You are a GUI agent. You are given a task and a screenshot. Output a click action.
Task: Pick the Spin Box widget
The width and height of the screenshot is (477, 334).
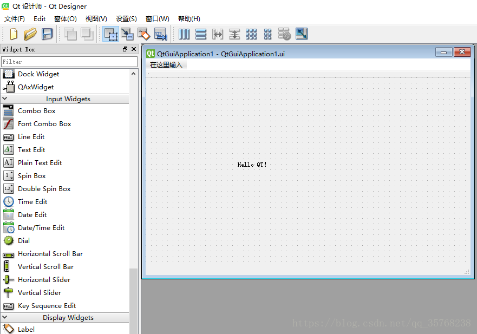click(66, 176)
